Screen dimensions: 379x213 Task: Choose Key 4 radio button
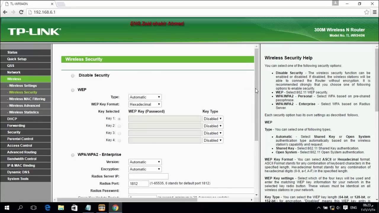pos(119,141)
